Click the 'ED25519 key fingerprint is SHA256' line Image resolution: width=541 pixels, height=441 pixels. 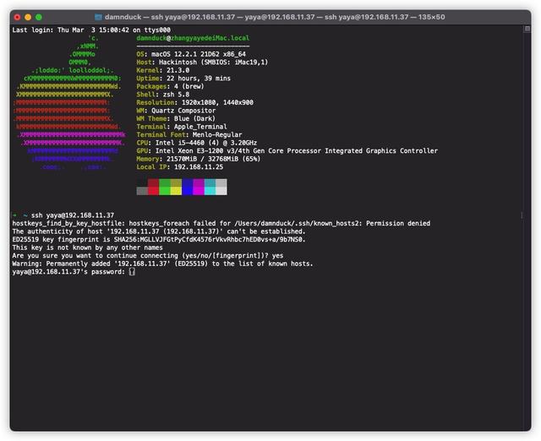[x=159, y=240]
